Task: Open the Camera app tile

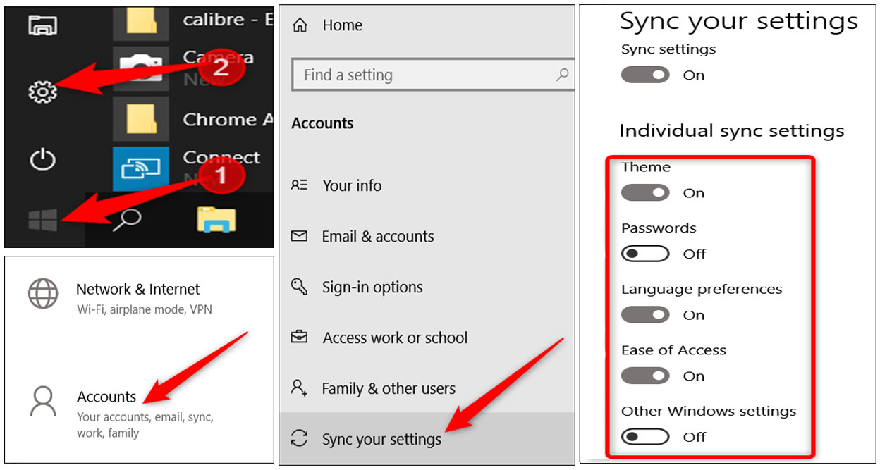Action: 140,67
